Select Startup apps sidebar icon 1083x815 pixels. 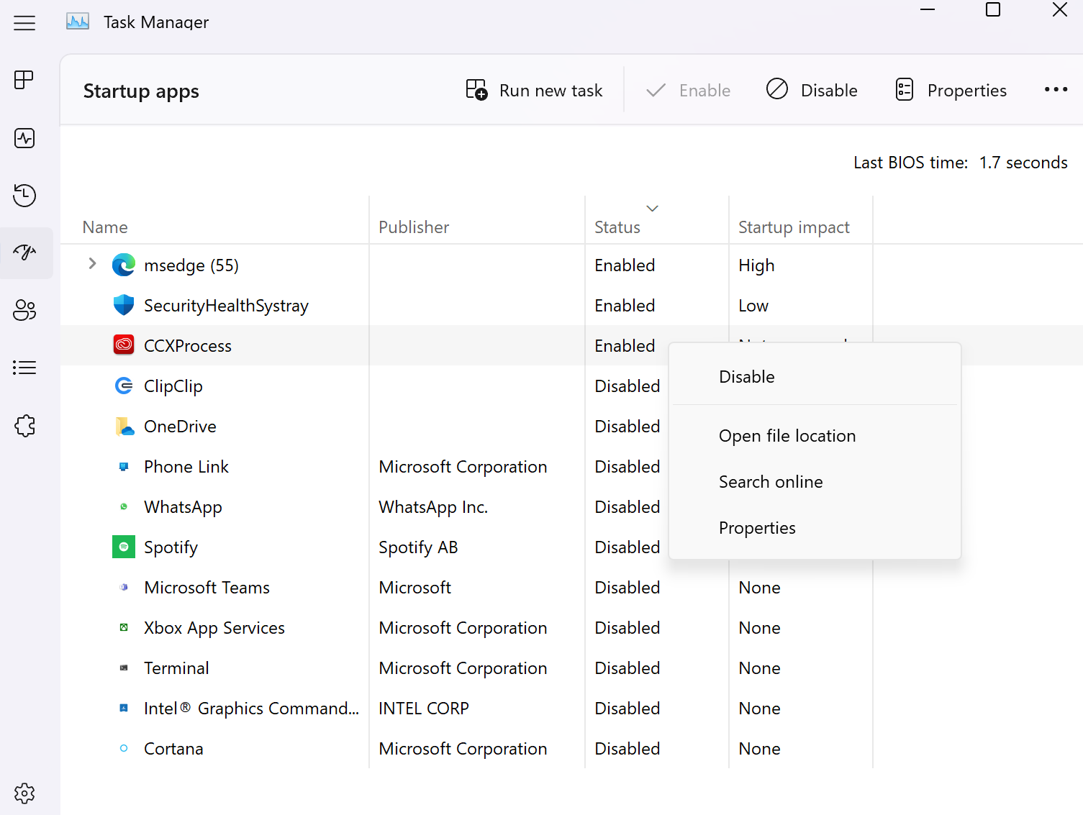24,252
